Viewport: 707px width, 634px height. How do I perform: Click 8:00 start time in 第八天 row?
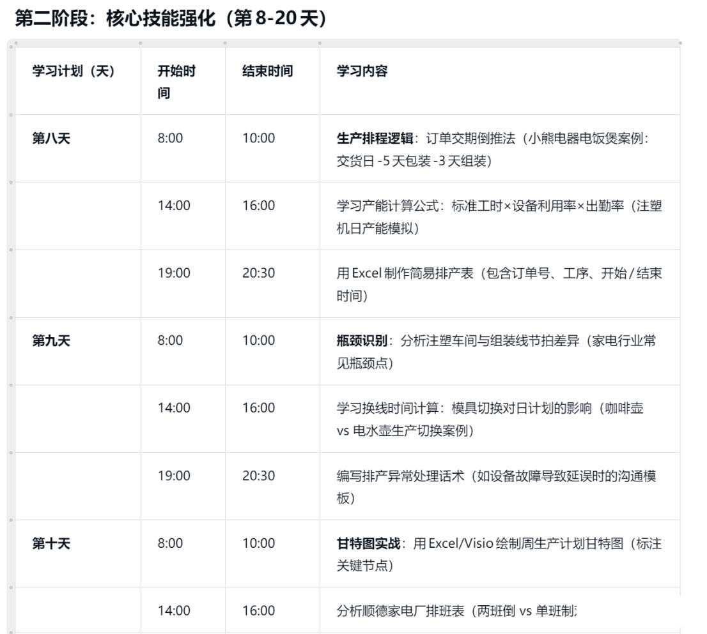pos(170,139)
